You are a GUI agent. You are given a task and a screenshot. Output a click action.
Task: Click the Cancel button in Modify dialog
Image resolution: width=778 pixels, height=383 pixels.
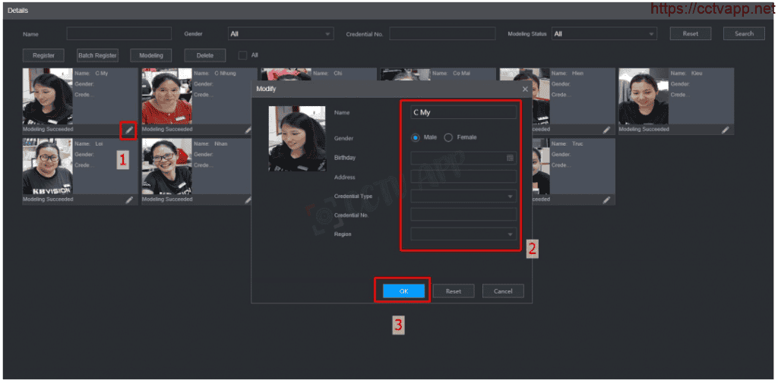(503, 291)
